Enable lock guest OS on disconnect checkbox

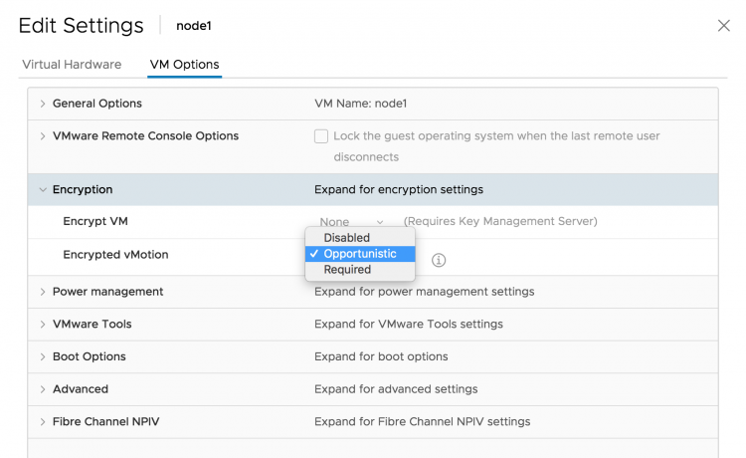321,136
